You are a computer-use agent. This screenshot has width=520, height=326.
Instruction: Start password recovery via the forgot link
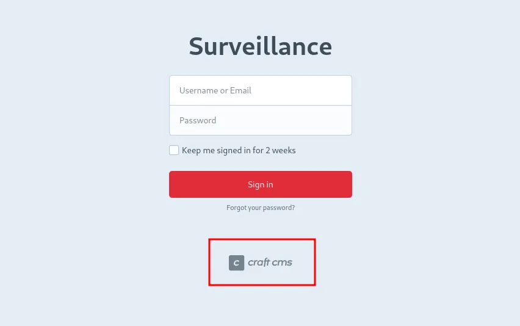click(x=261, y=208)
